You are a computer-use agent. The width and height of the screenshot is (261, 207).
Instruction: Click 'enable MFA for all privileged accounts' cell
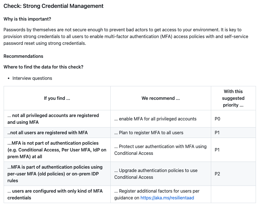coord(155,119)
